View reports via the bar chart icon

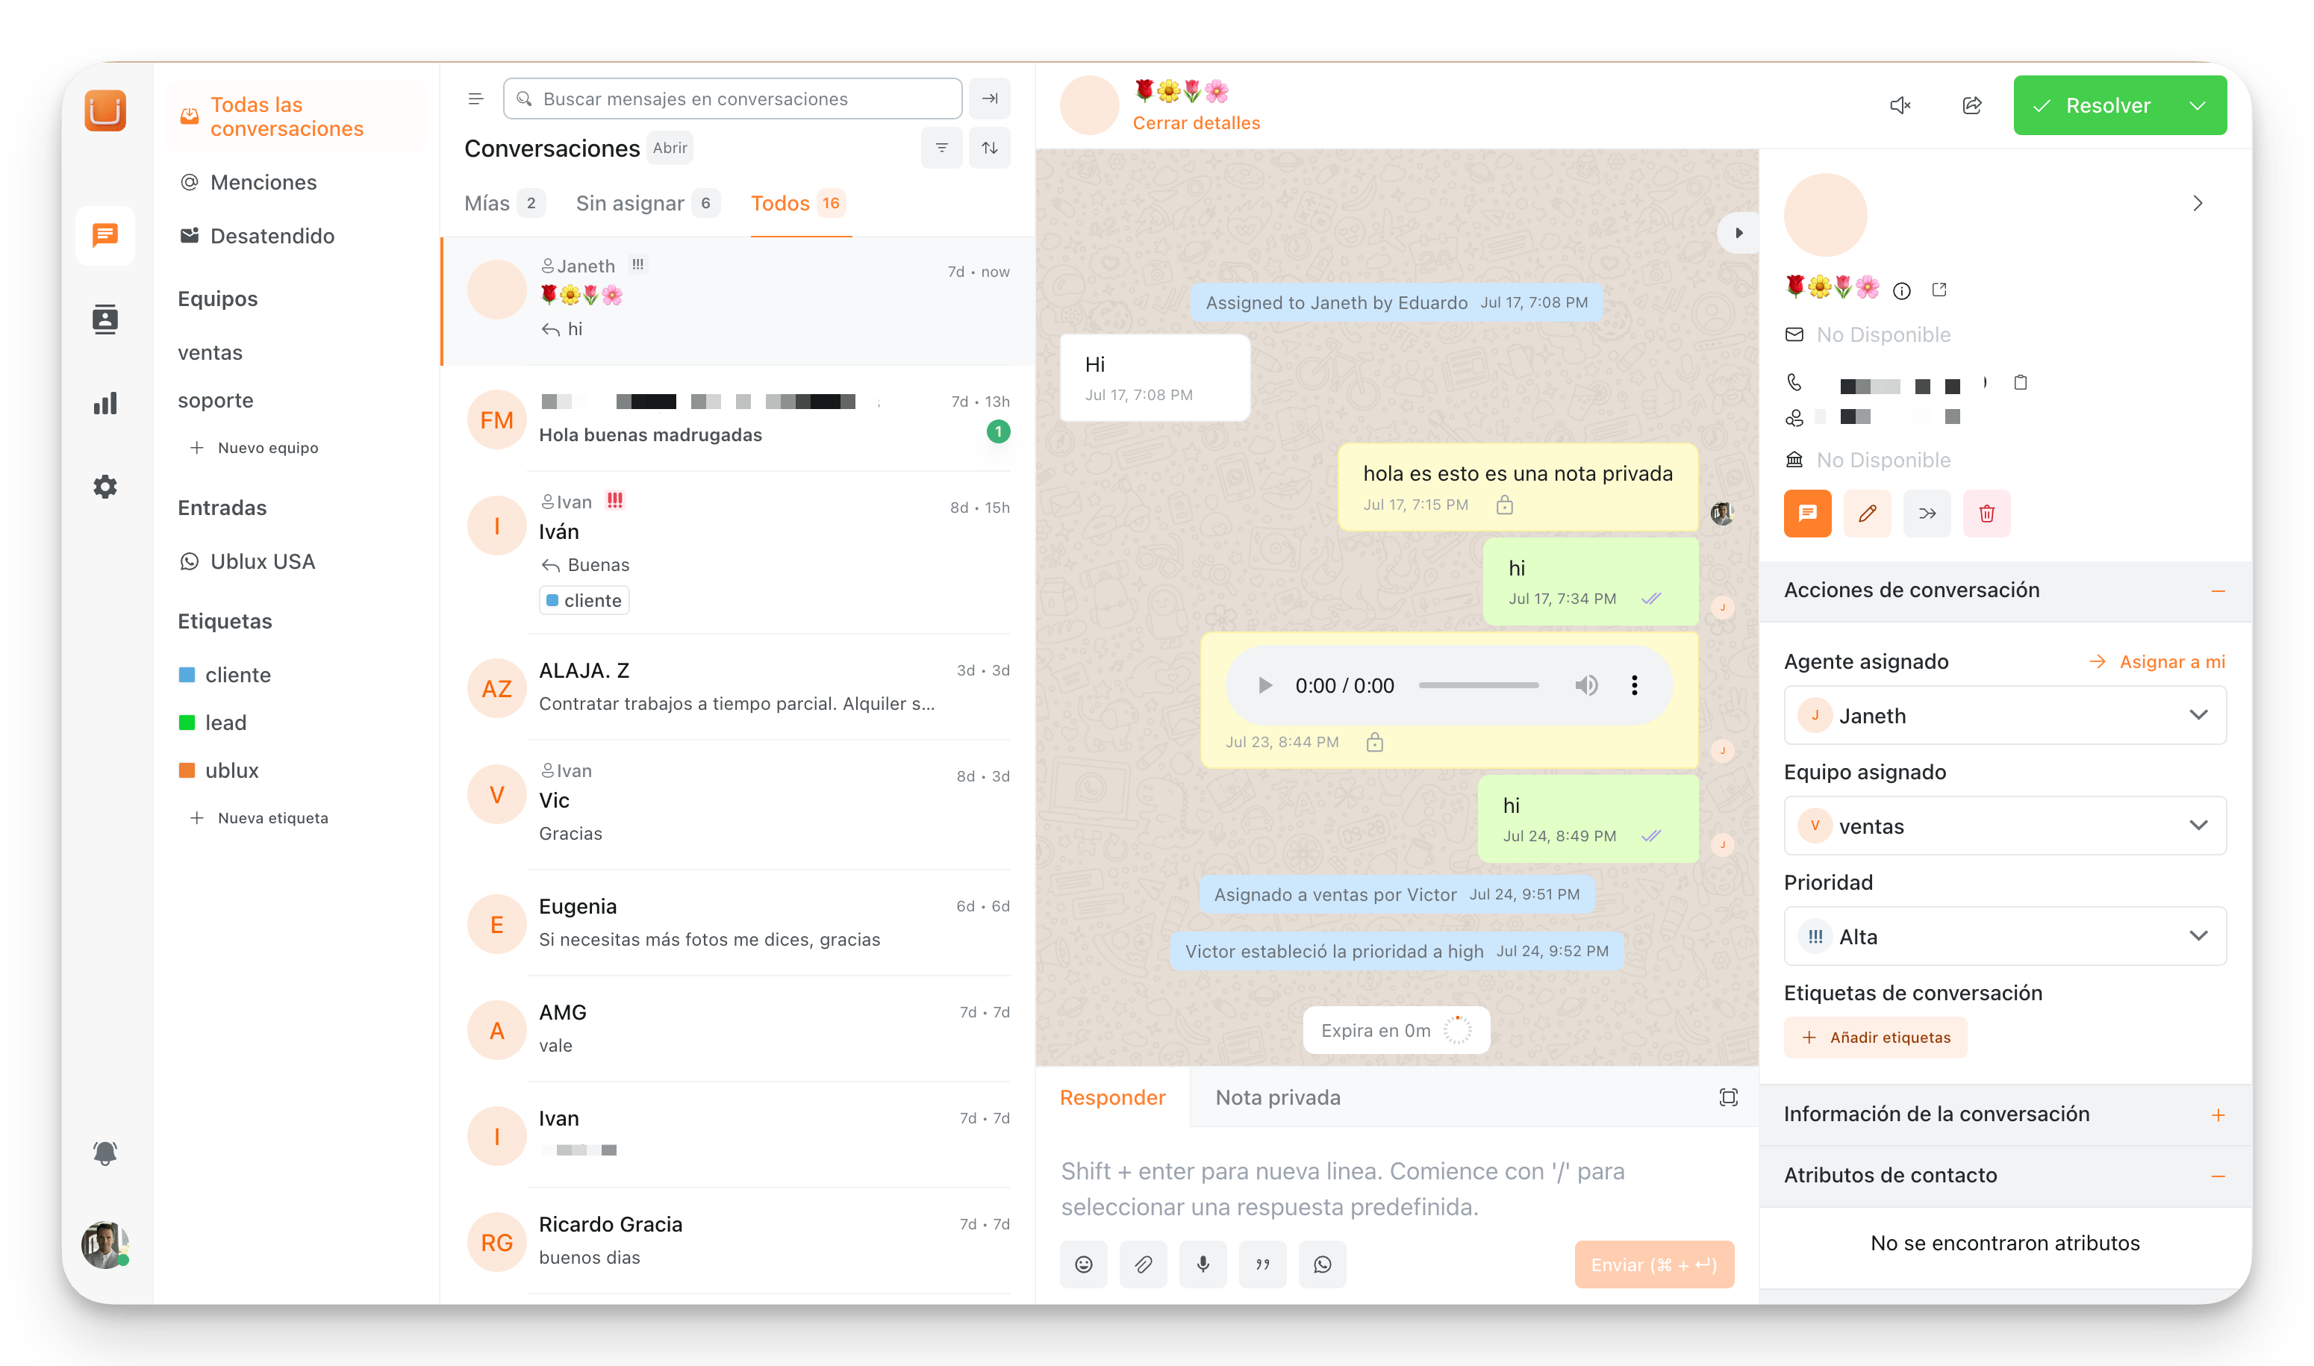[104, 402]
